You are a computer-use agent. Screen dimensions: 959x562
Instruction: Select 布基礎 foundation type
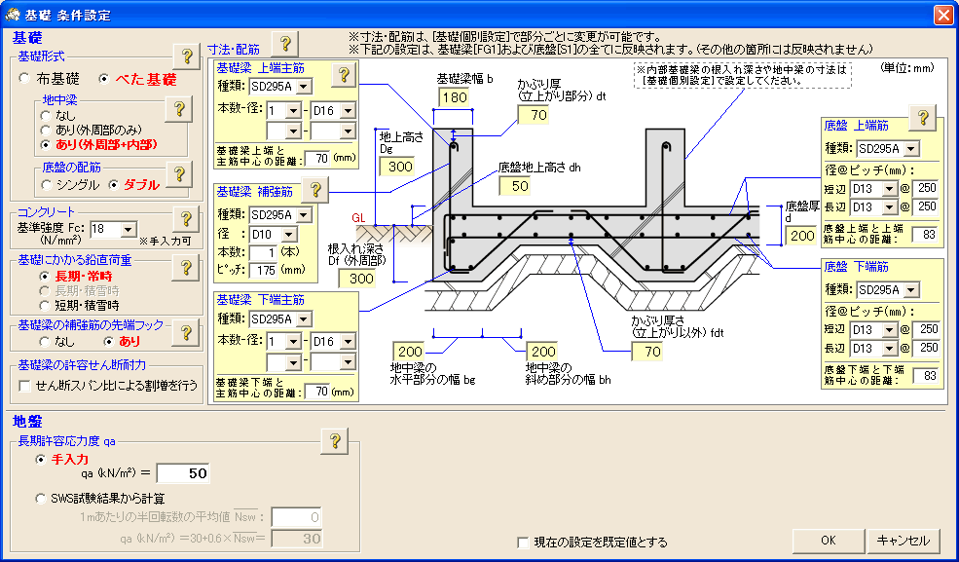[x=50, y=79]
